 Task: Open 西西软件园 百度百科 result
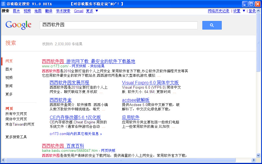[63, 146]
